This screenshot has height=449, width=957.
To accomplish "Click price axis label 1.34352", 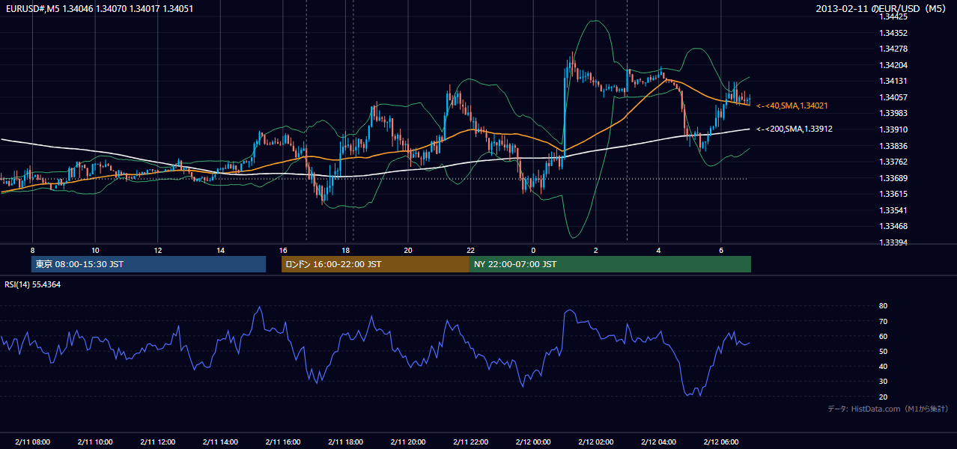I will (893, 33).
